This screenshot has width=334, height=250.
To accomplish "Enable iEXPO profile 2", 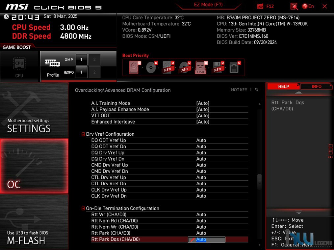I will pyautogui.click(x=94, y=72).
